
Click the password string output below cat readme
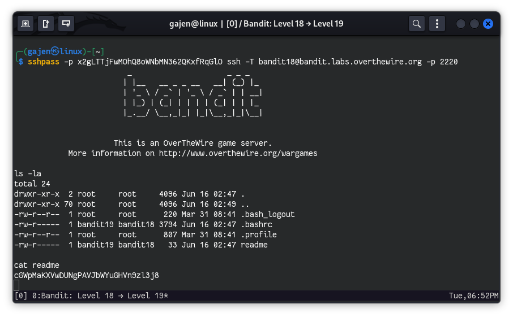click(x=86, y=275)
